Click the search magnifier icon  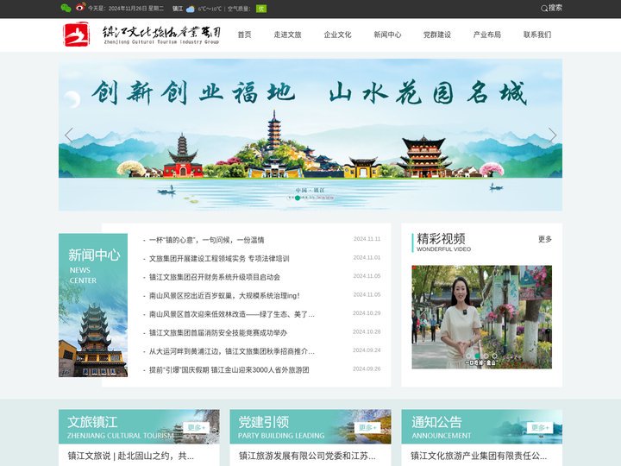pos(544,9)
